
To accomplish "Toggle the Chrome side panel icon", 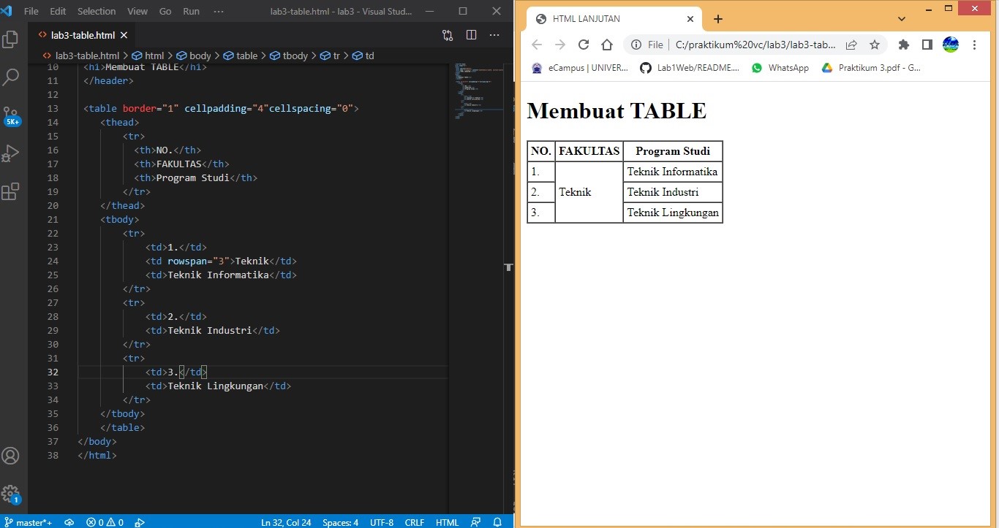I will click(x=927, y=45).
